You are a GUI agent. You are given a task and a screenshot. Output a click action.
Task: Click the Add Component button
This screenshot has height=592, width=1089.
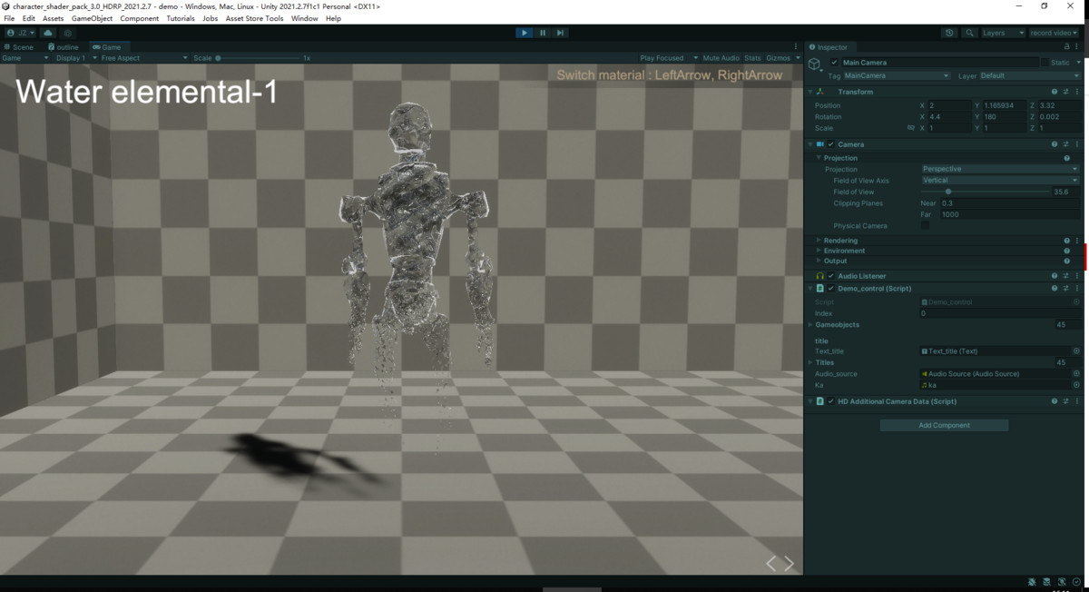click(944, 424)
